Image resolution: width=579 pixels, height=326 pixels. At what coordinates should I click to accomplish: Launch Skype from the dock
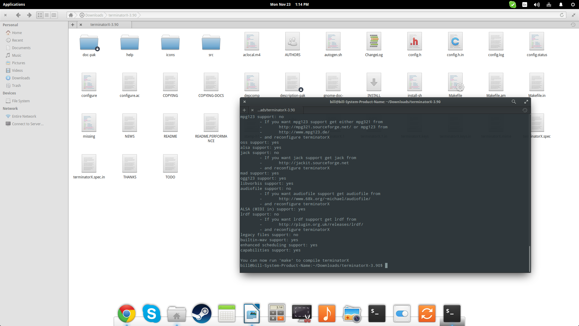[151, 313]
